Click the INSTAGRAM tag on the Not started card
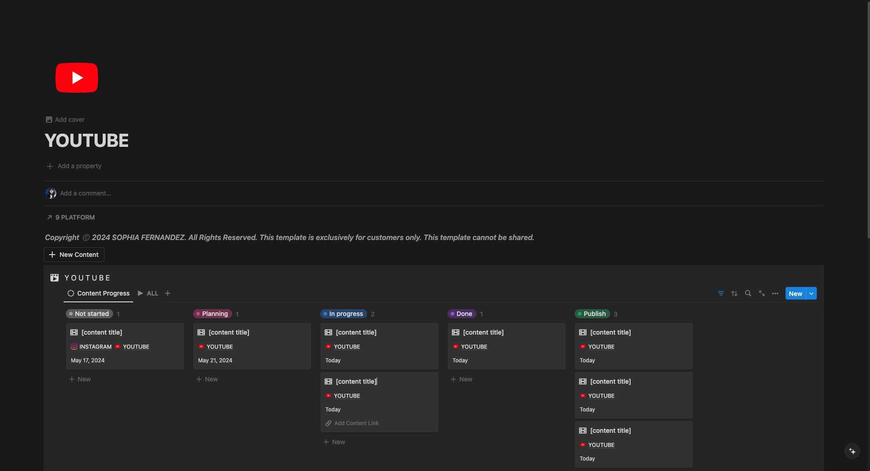 (91, 346)
